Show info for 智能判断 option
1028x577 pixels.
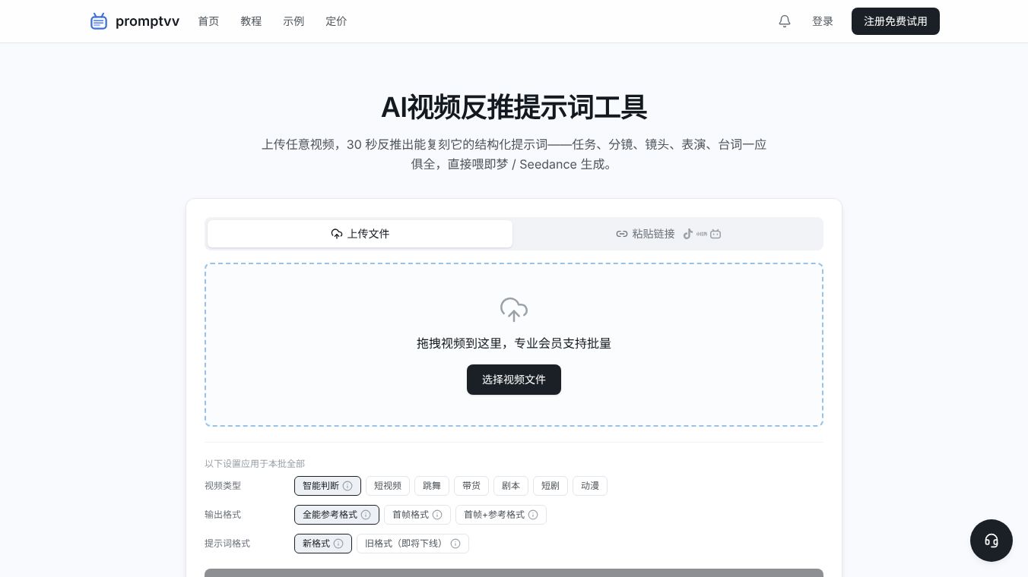[x=347, y=486]
